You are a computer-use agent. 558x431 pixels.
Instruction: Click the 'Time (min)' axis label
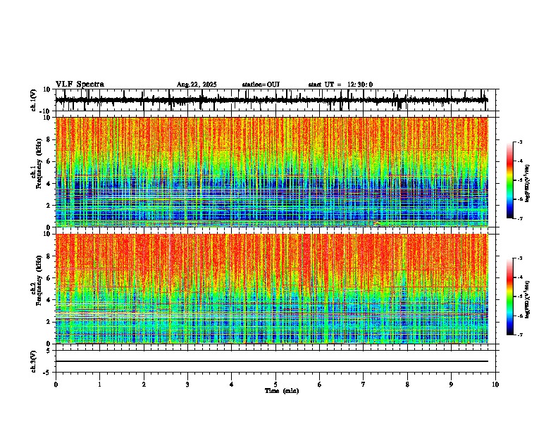(x=282, y=391)
